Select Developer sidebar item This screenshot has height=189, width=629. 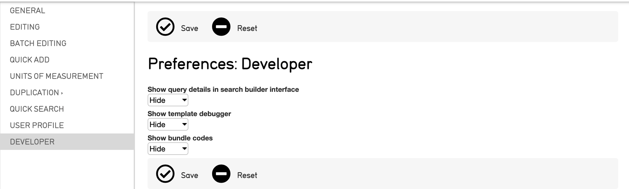click(32, 142)
